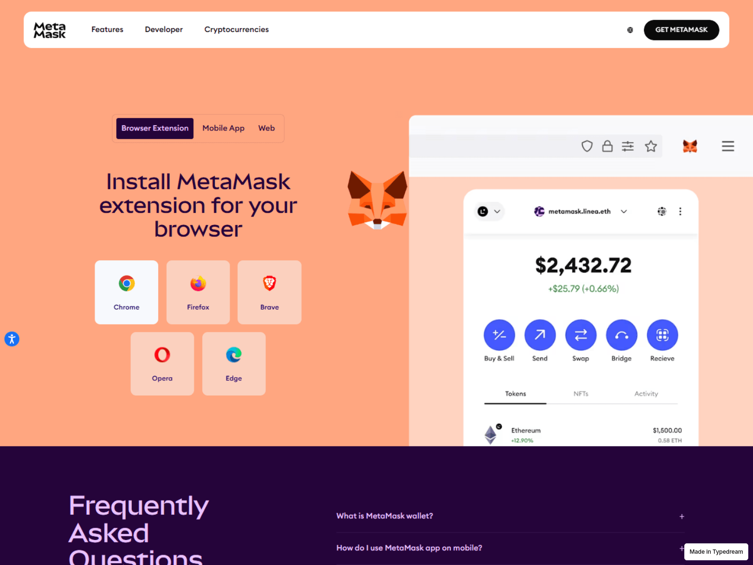Click the Recieve grid button

click(x=663, y=335)
